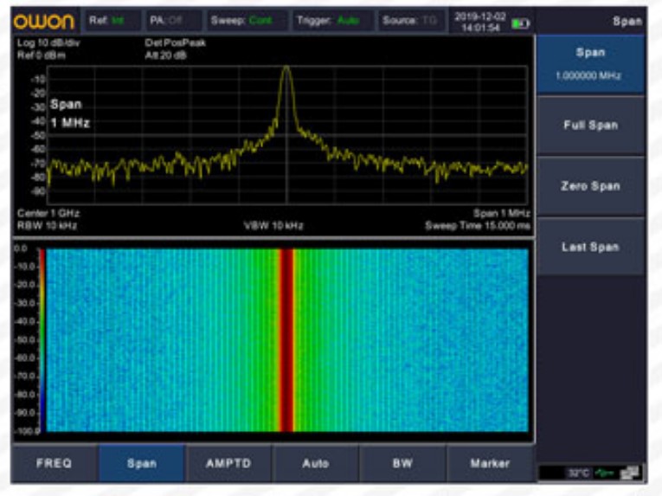The image size is (662, 496).
Task: Open the FREQ menu tab
Action: pyautogui.click(x=54, y=463)
